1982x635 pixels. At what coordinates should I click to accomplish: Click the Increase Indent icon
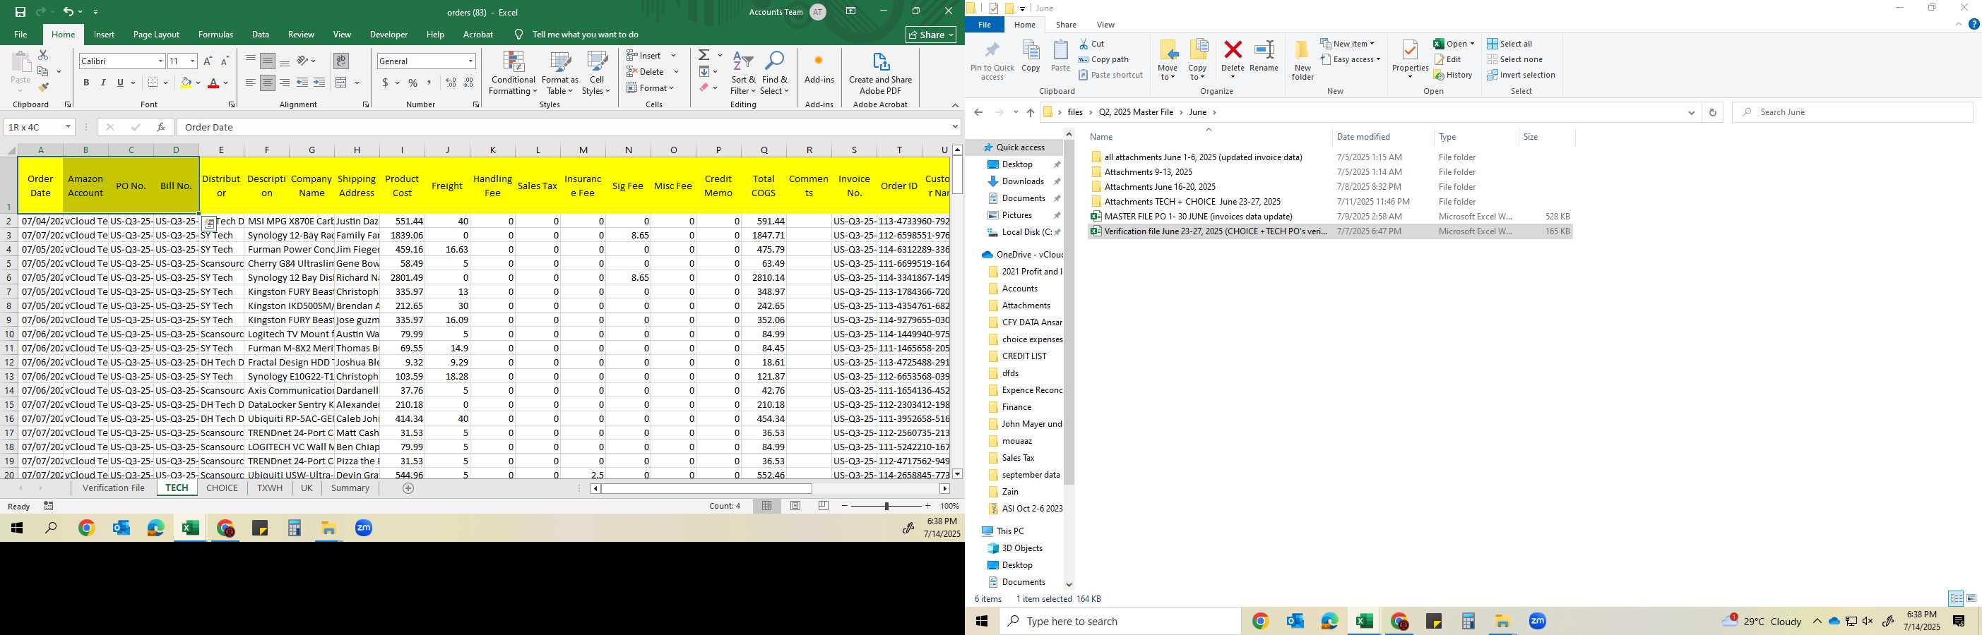coord(319,83)
